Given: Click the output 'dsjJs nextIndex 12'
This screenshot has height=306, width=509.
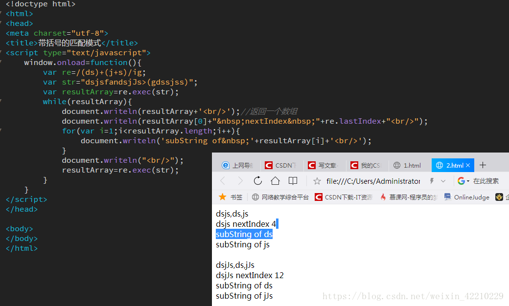Looking at the screenshot, I should coord(250,275).
